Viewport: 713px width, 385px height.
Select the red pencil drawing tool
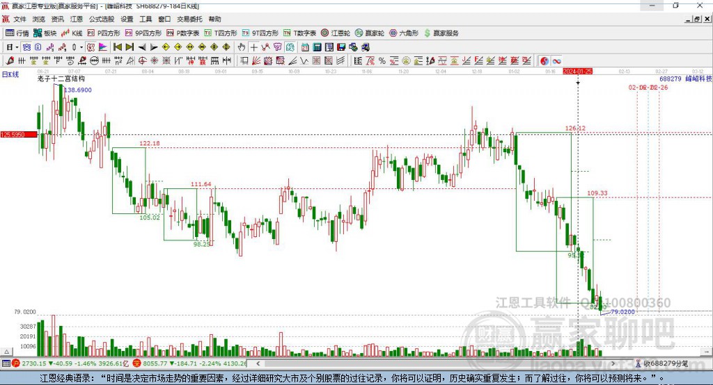[10, 61]
